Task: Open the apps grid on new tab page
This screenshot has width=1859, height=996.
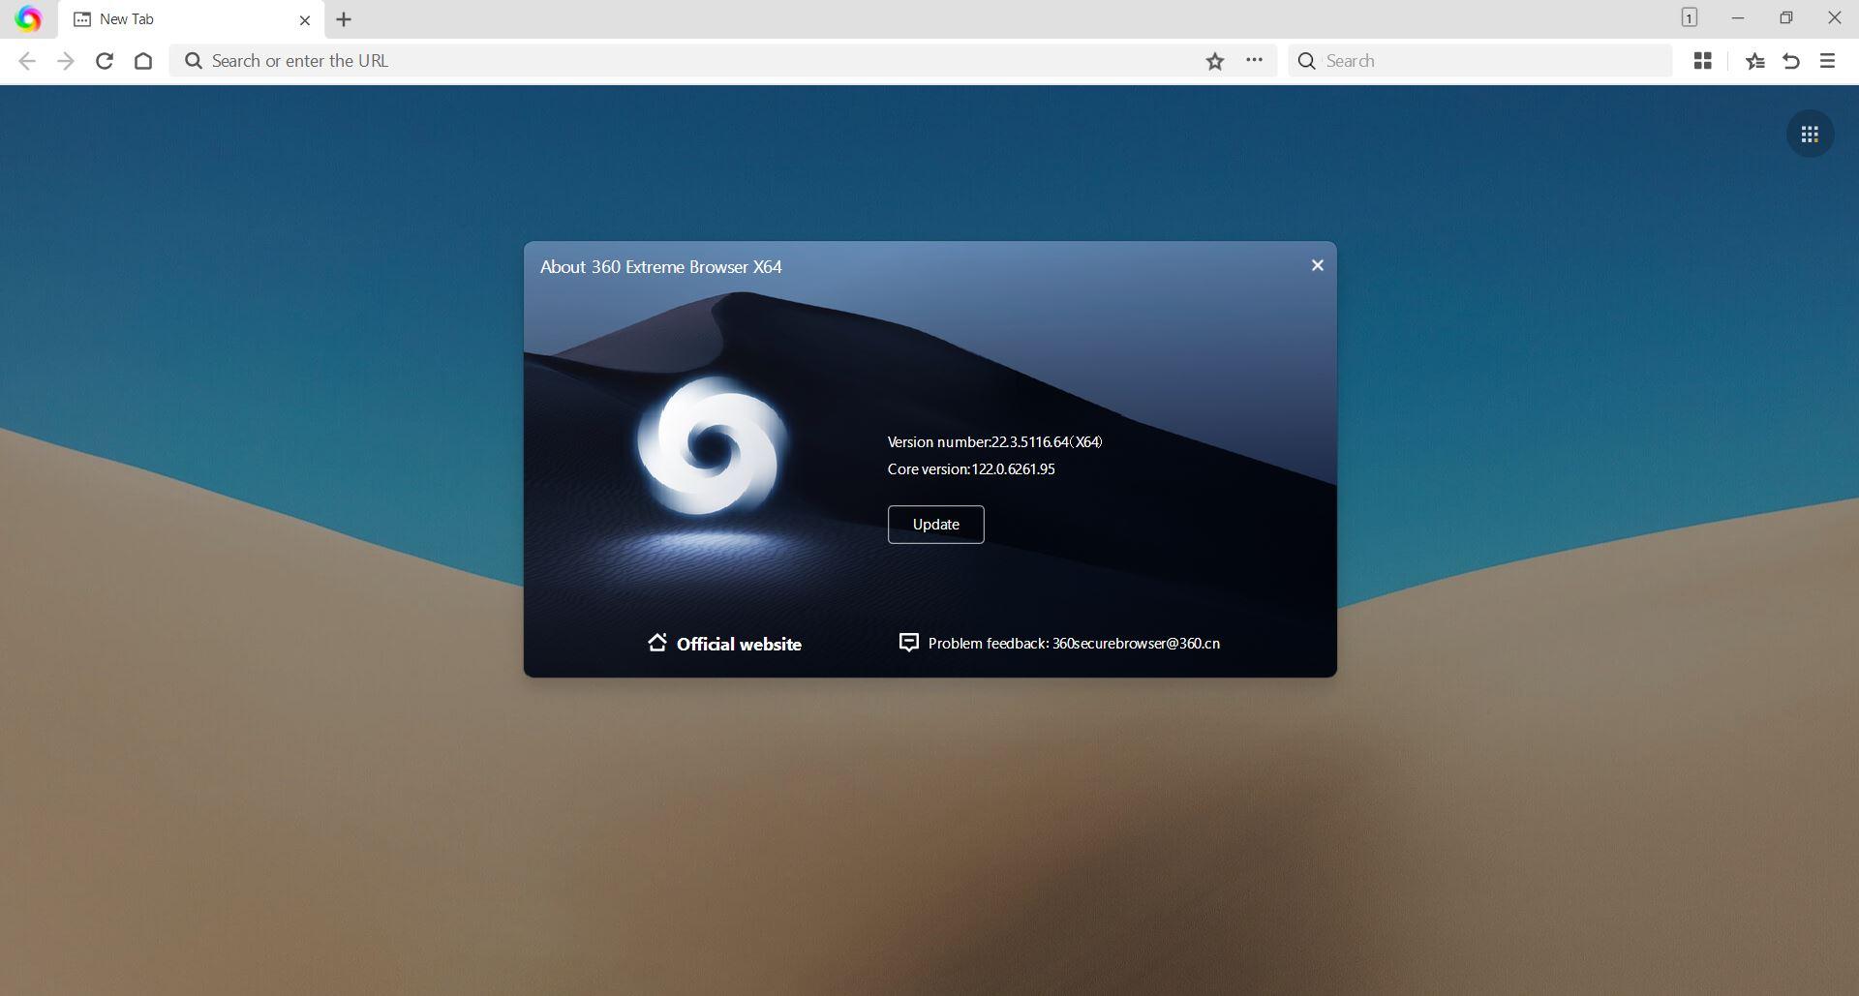Action: pyautogui.click(x=1809, y=135)
